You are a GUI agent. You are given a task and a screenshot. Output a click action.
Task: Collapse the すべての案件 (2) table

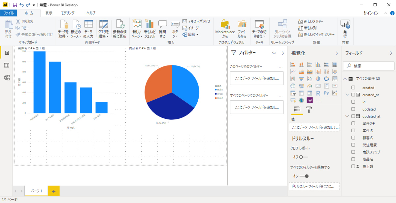point(345,79)
